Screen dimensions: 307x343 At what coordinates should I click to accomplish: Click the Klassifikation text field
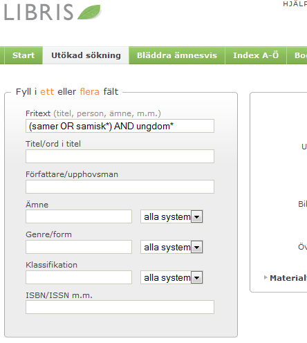79,277
